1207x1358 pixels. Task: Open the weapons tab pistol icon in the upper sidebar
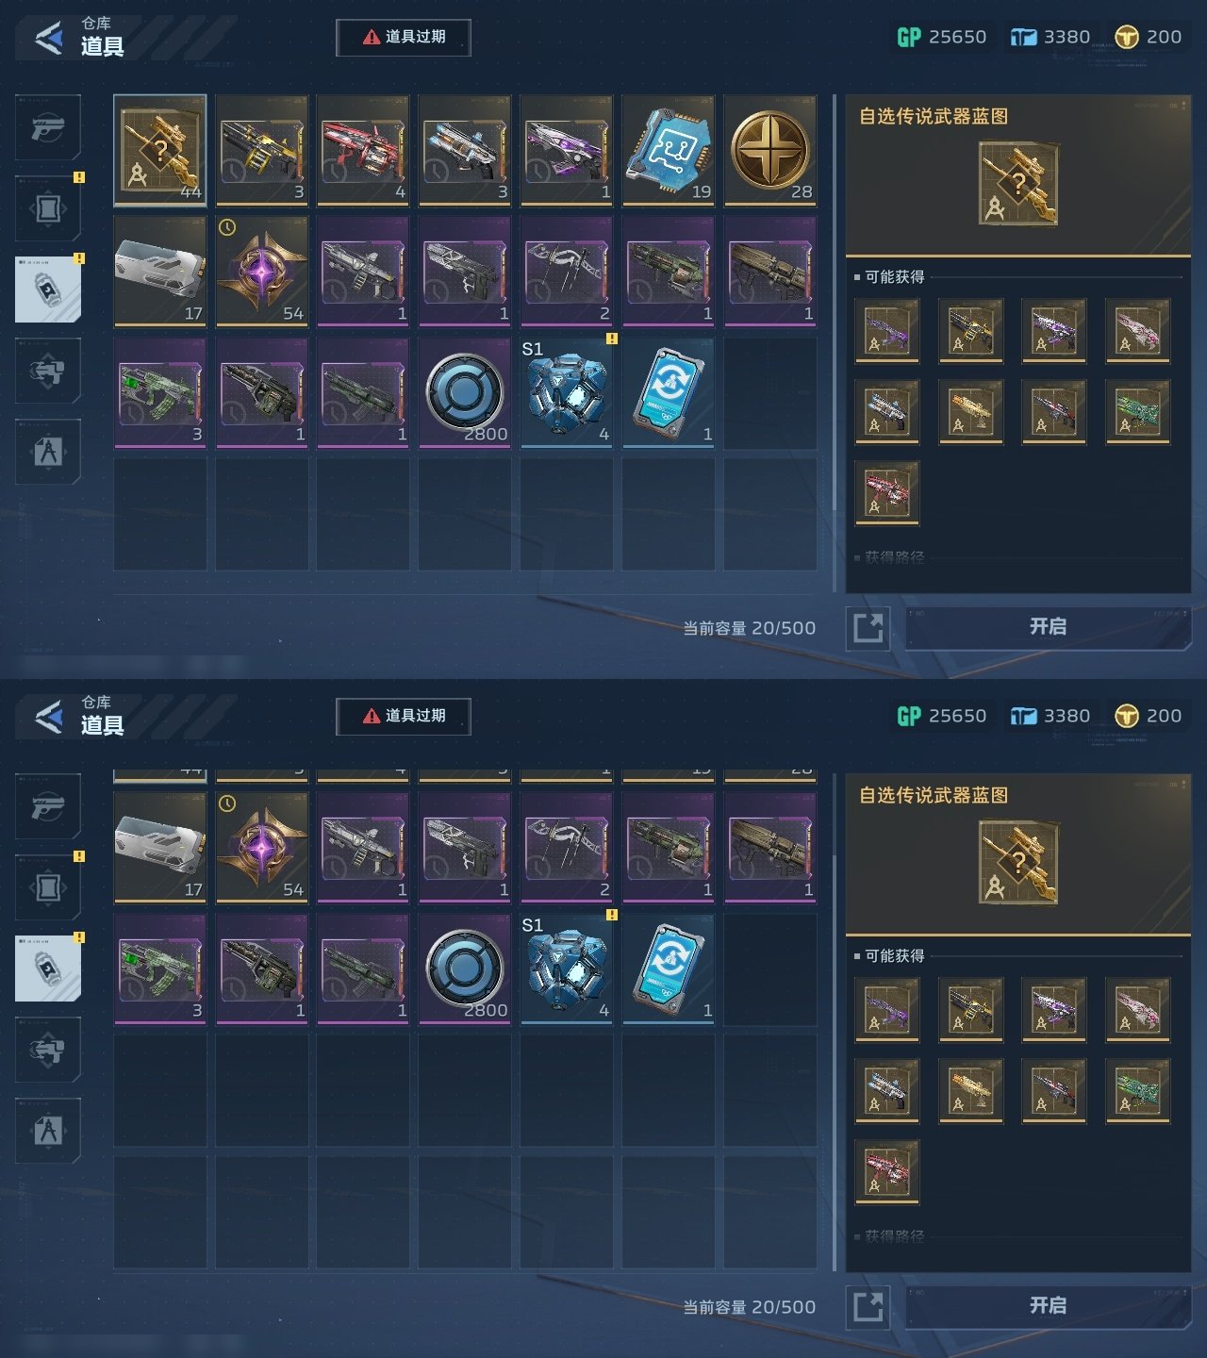(48, 127)
